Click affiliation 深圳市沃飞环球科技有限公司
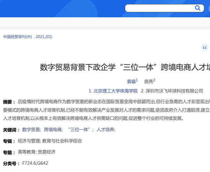The image size is (210, 172). [174, 91]
